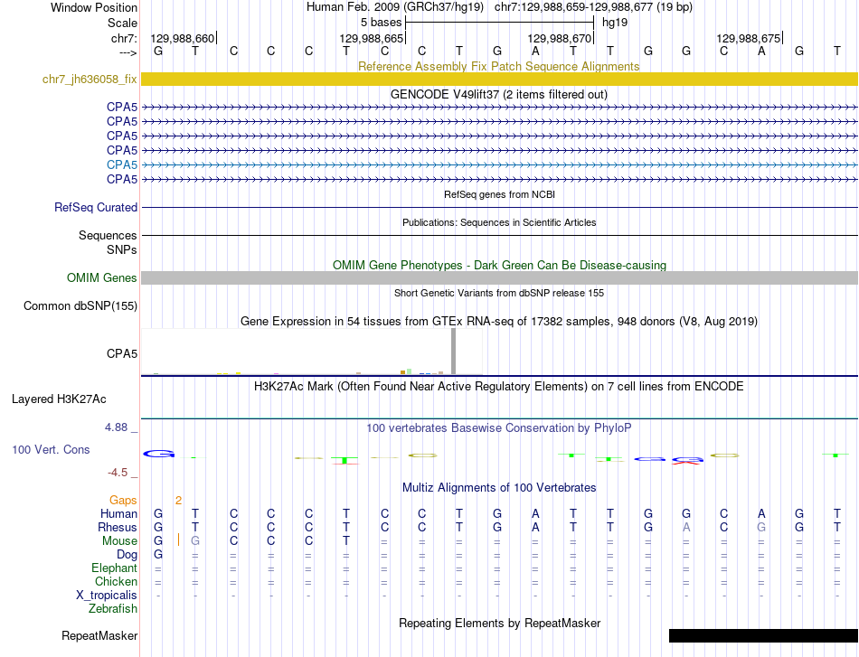This screenshot has height=657, width=859.
Task: Click the Zebrafish alignment row label
Action: (113, 609)
